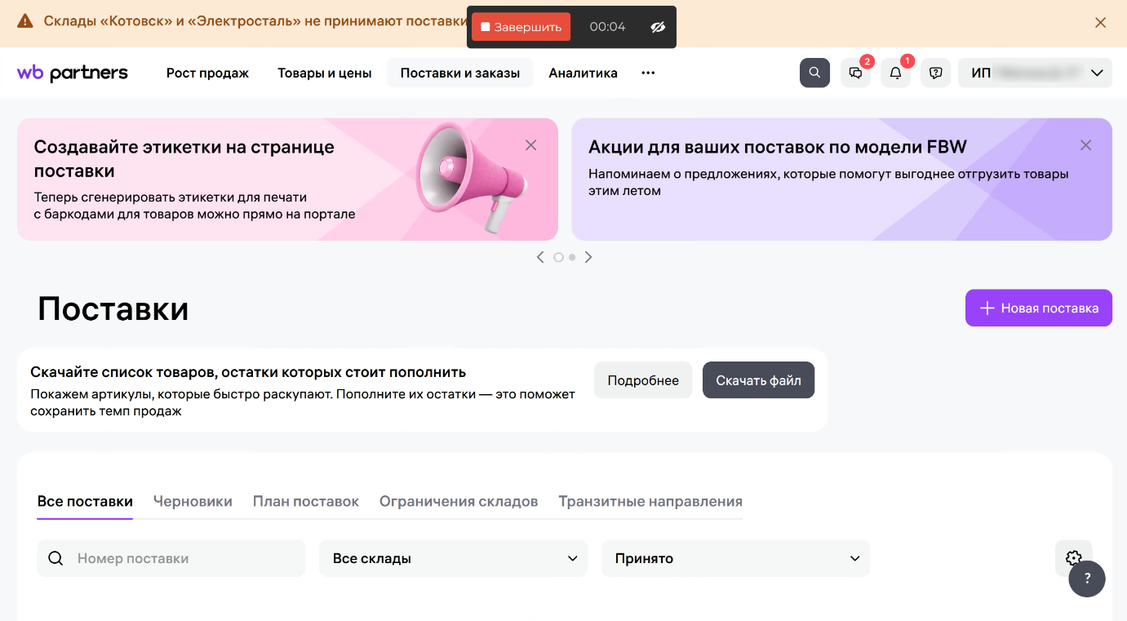Open the feedback question bubble icon
Image resolution: width=1127 pixels, height=621 pixels.
pos(935,73)
